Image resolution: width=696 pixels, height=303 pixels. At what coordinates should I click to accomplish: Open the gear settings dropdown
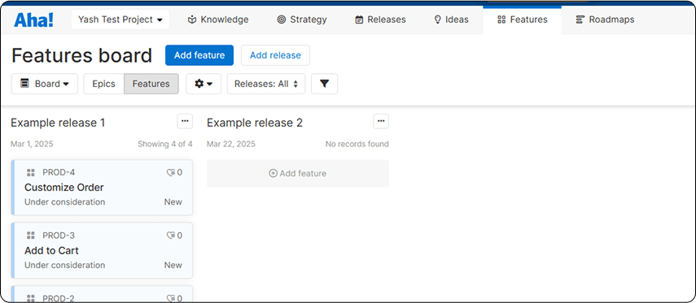(x=204, y=84)
